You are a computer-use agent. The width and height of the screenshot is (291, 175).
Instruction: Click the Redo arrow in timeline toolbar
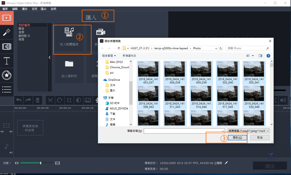click(28, 100)
